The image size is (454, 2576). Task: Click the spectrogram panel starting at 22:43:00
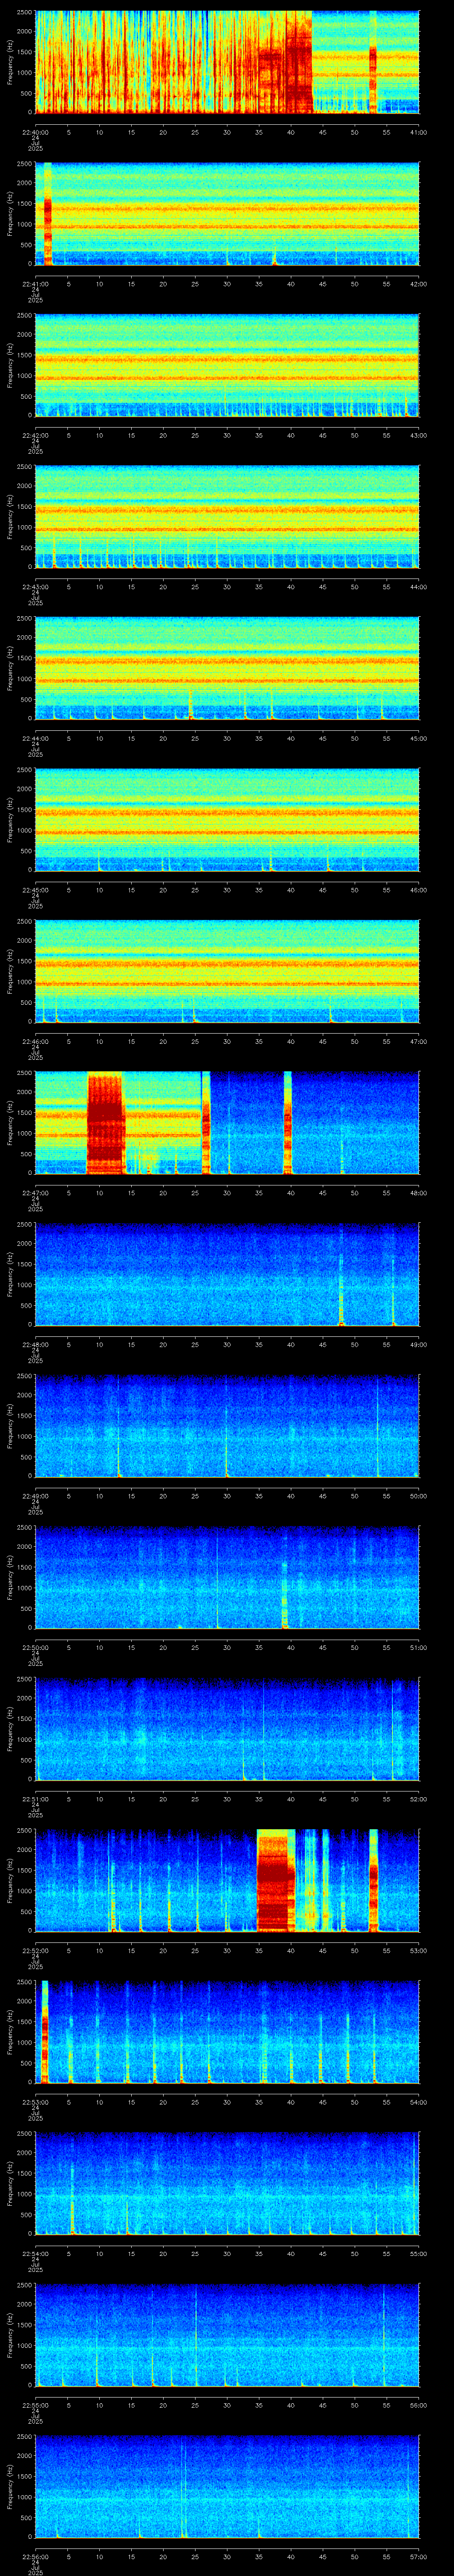pyautogui.click(x=227, y=517)
